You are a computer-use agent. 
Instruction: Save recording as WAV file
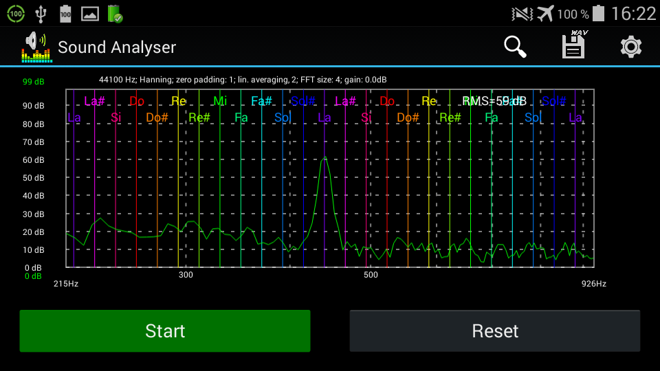point(573,45)
